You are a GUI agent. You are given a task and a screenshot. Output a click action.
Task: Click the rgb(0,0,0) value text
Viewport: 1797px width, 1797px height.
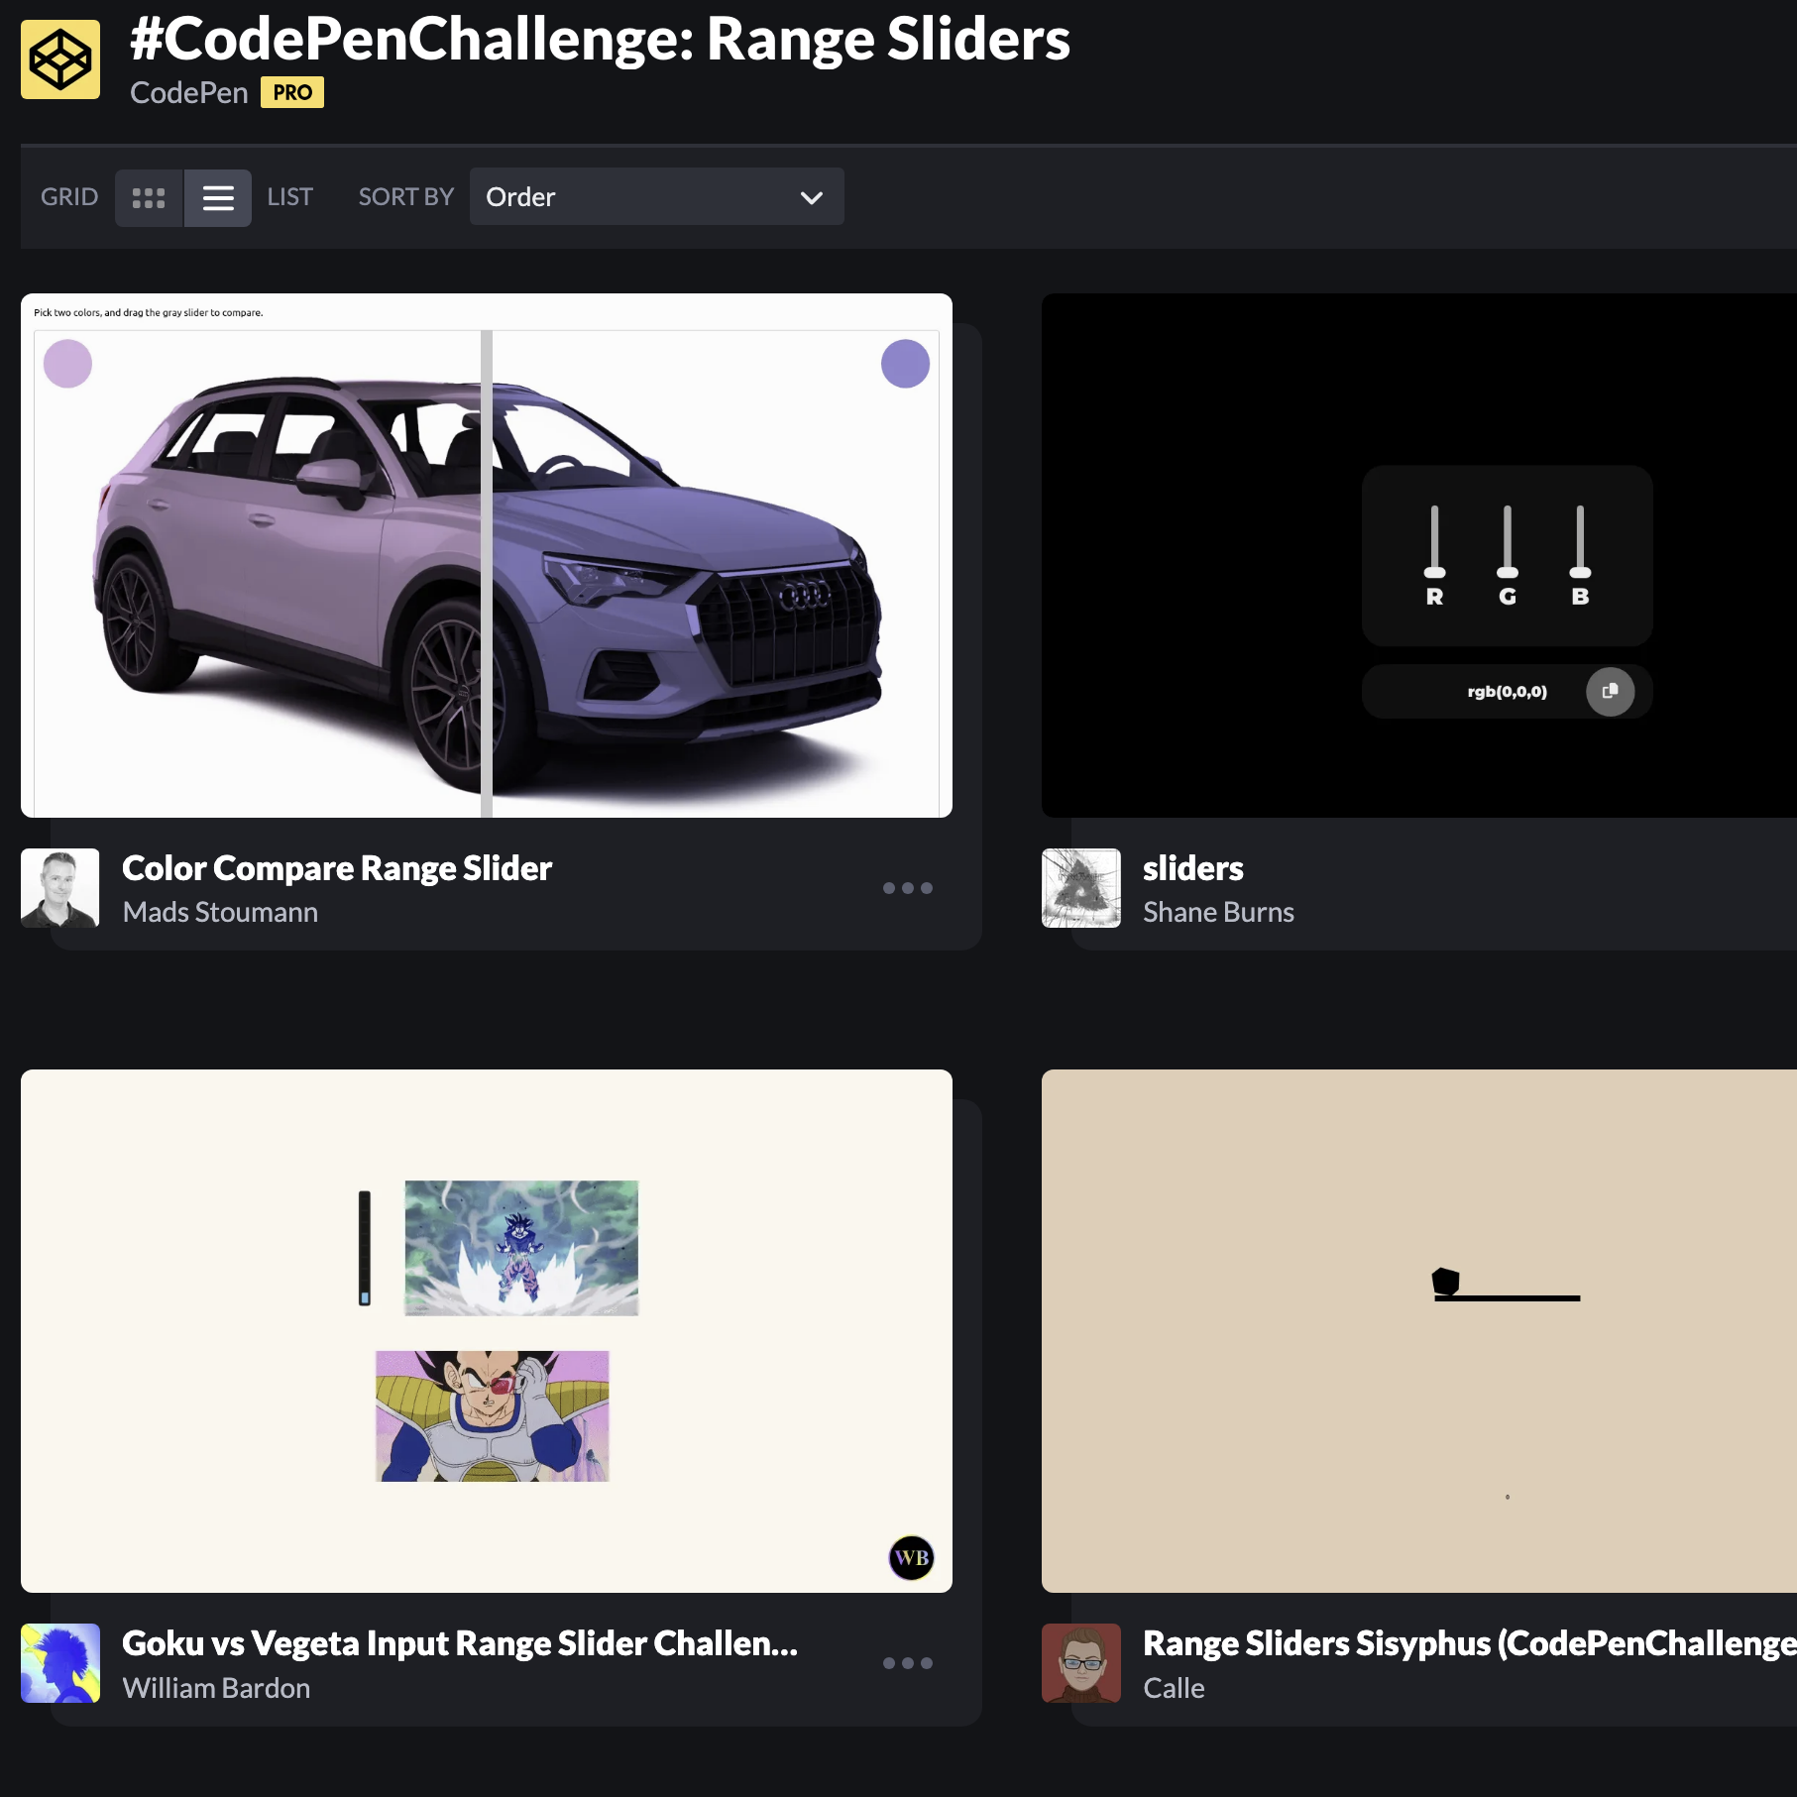coord(1507,692)
